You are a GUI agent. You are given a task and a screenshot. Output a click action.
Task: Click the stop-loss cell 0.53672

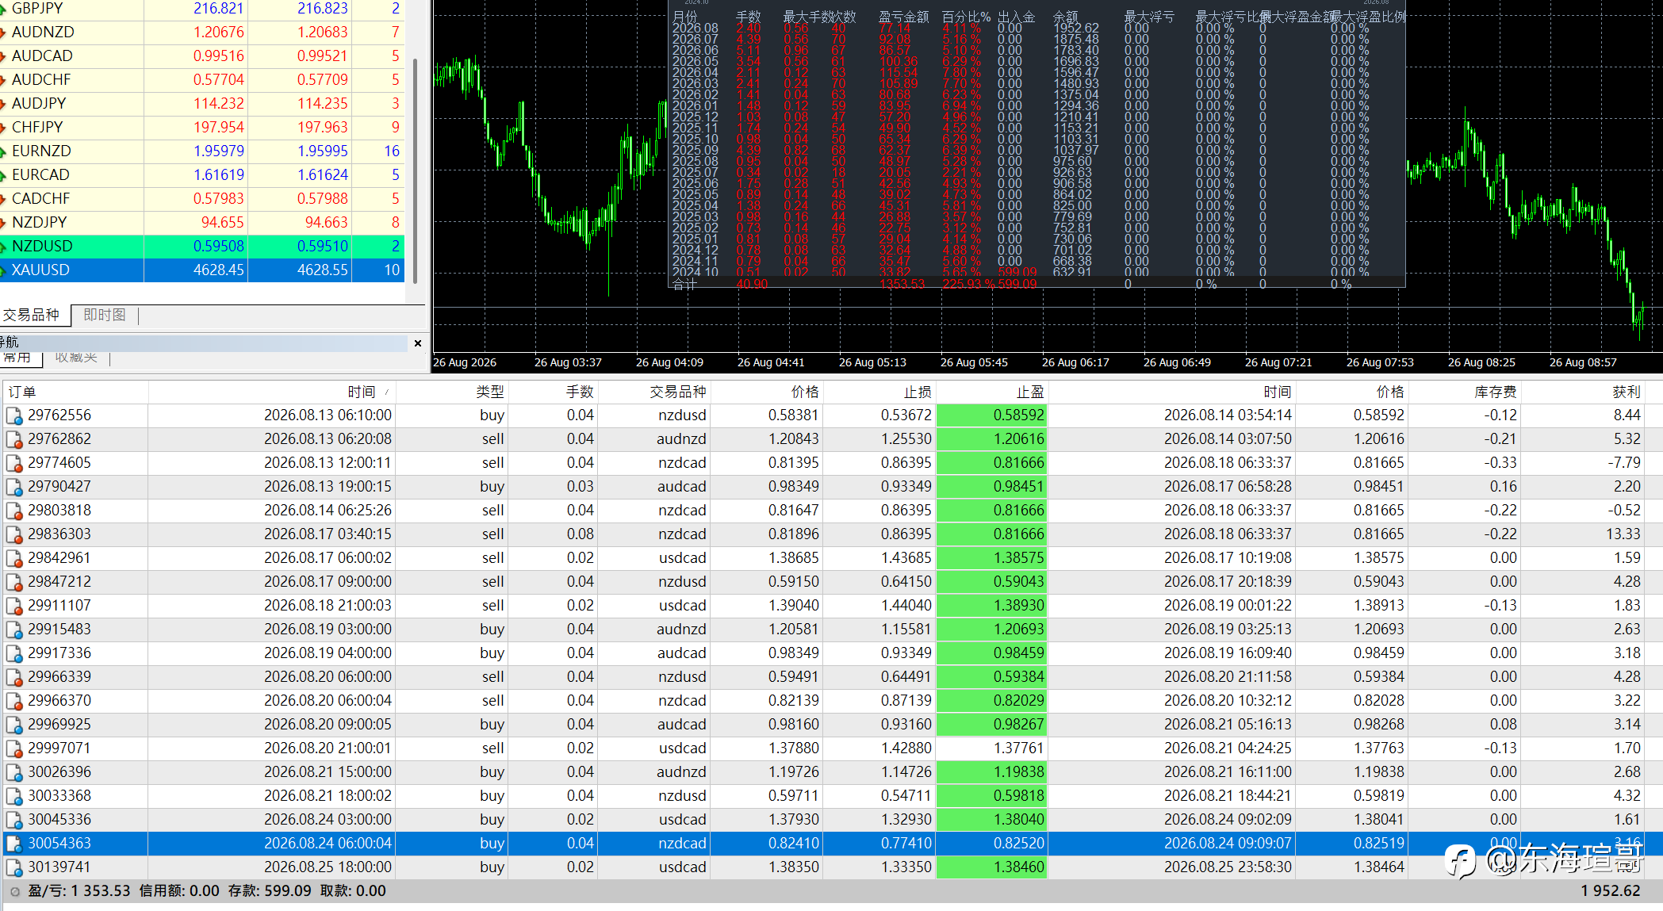(x=906, y=415)
